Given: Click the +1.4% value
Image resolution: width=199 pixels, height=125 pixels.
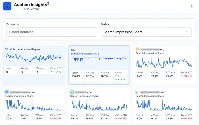Looking at the screenshot, I should point(121,80).
